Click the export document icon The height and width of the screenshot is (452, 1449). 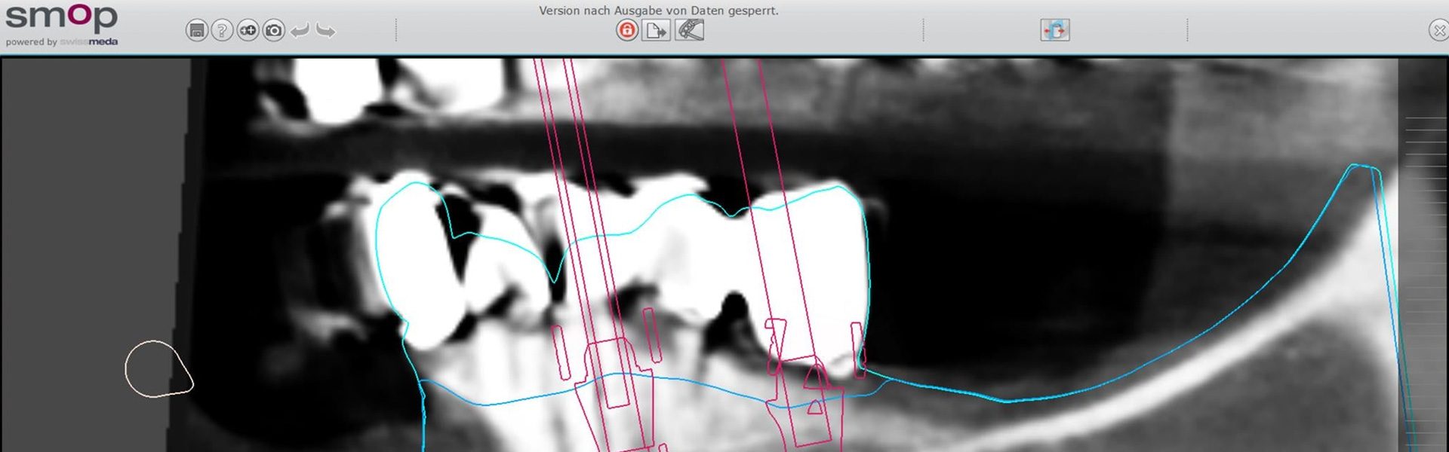655,30
